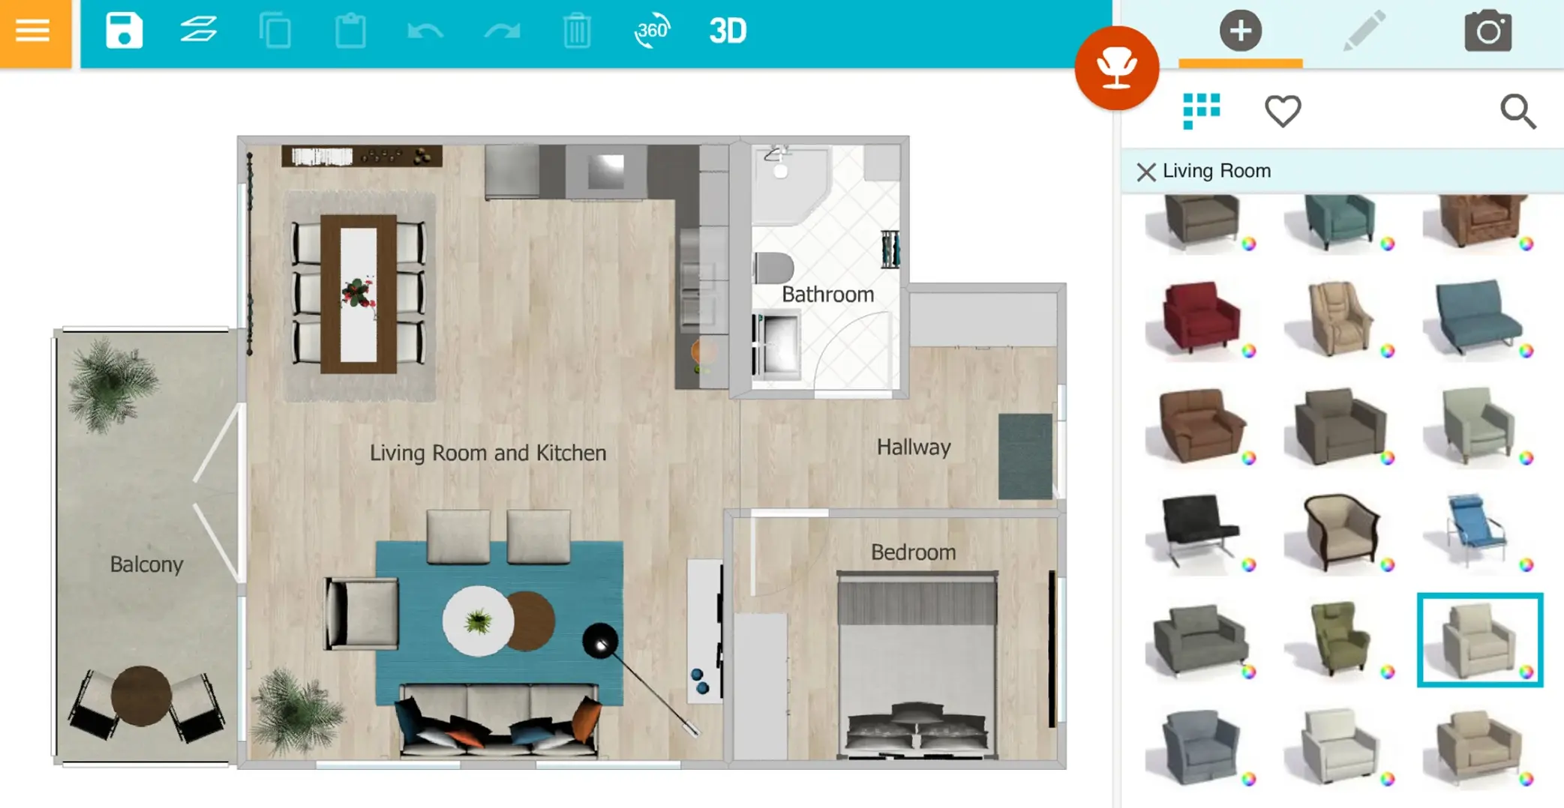Image resolution: width=1564 pixels, height=808 pixels.
Task: Delete selection with the trash icon
Action: coord(576,31)
